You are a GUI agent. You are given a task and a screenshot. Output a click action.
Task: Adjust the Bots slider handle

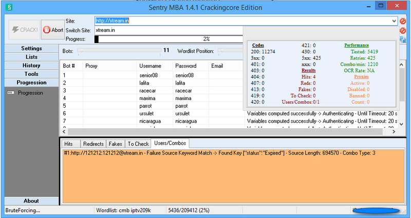[81, 50]
